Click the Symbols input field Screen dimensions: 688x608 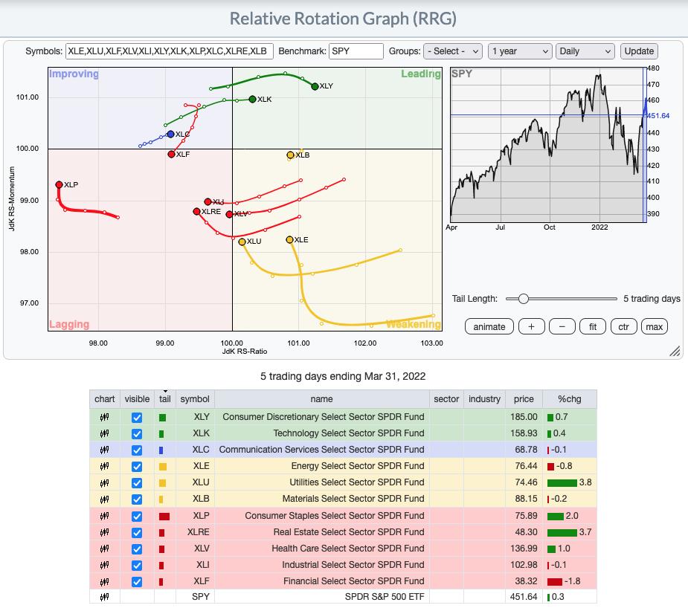point(170,51)
